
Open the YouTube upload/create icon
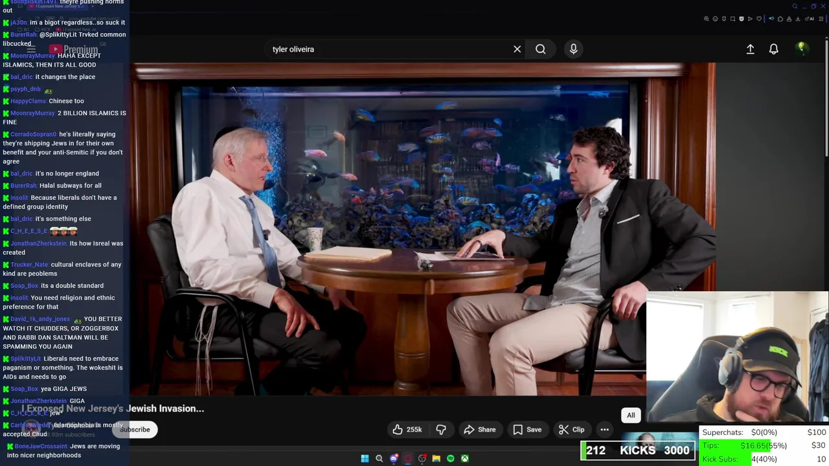pyautogui.click(x=750, y=49)
